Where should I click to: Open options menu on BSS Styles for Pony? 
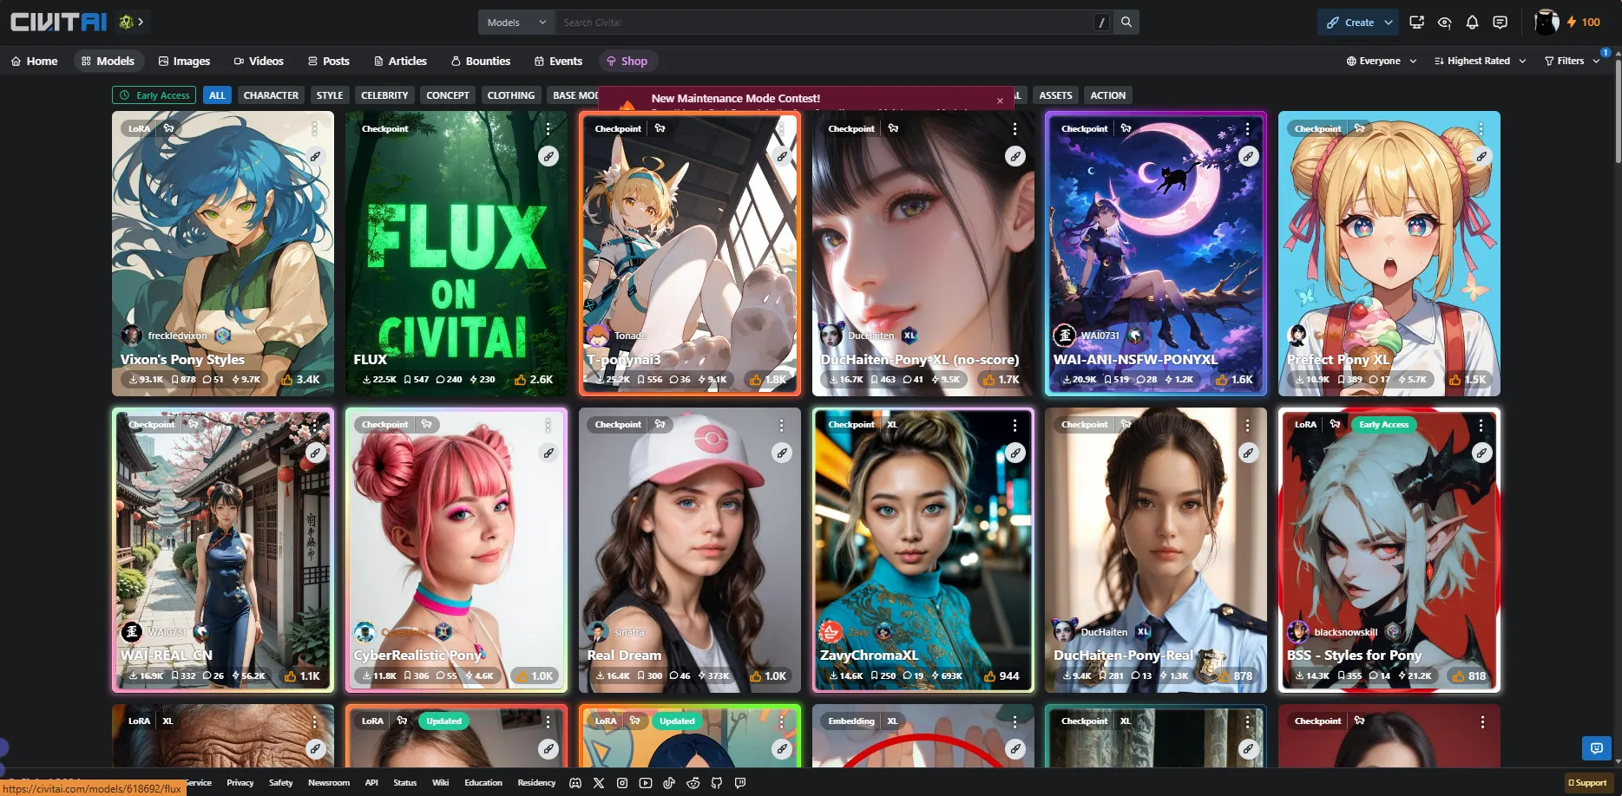(1481, 425)
